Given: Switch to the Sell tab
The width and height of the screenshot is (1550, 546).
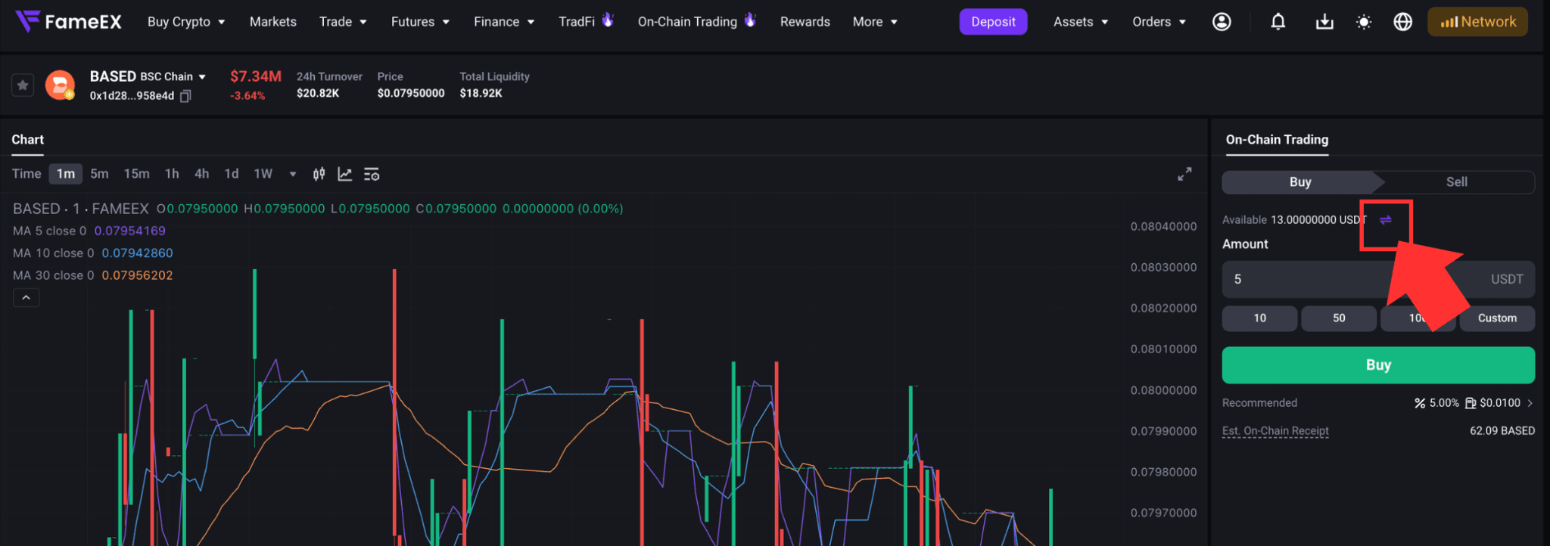Looking at the screenshot, I should point(1457,182).
